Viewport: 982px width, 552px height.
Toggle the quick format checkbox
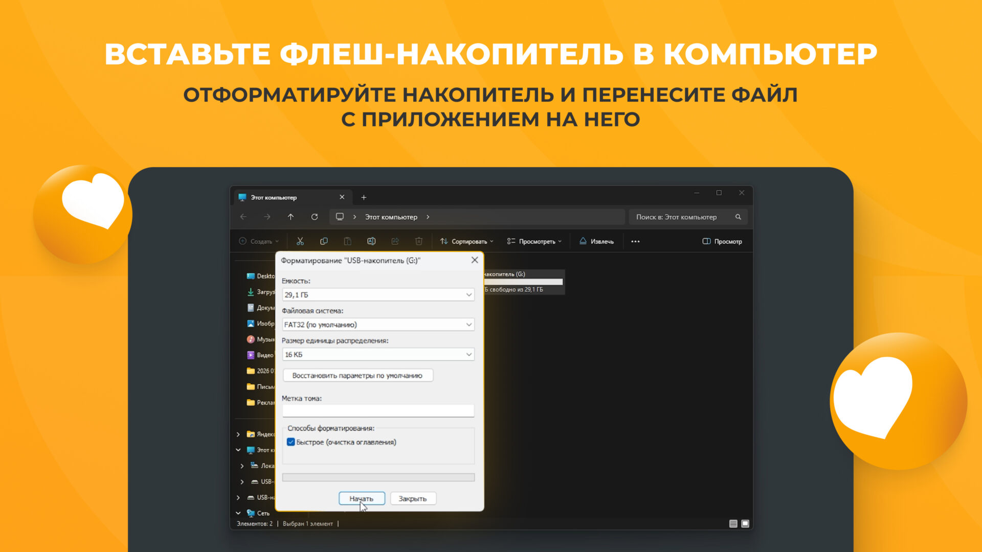tap(291, 442)
